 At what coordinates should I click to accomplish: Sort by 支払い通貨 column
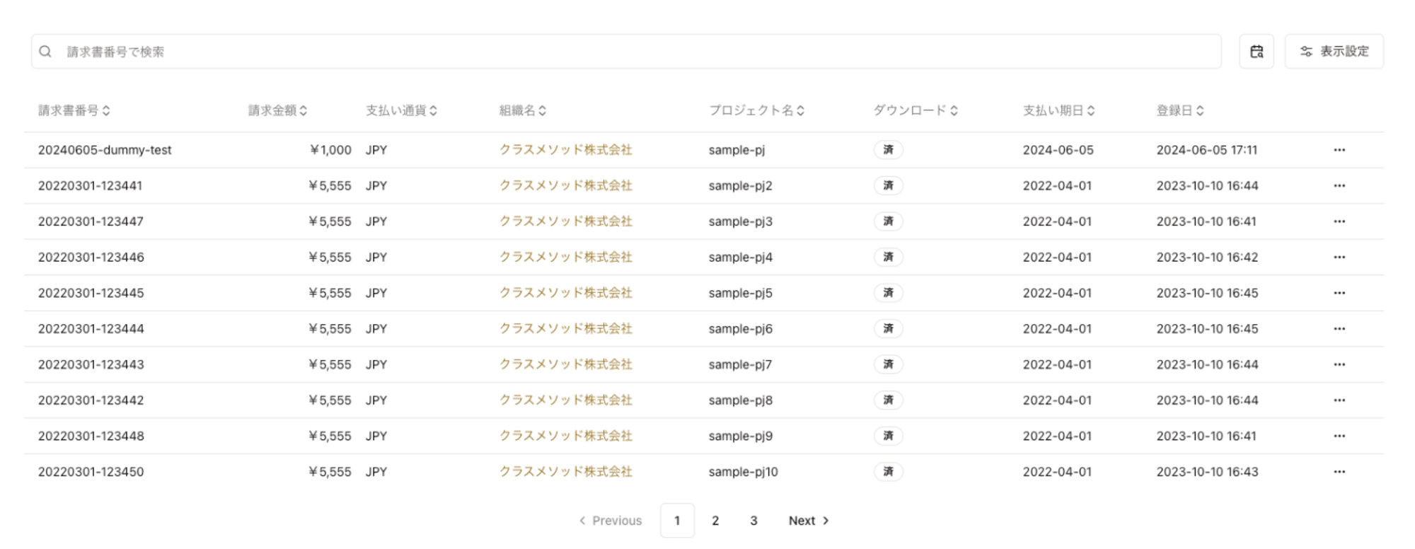[x=401, y=110]
